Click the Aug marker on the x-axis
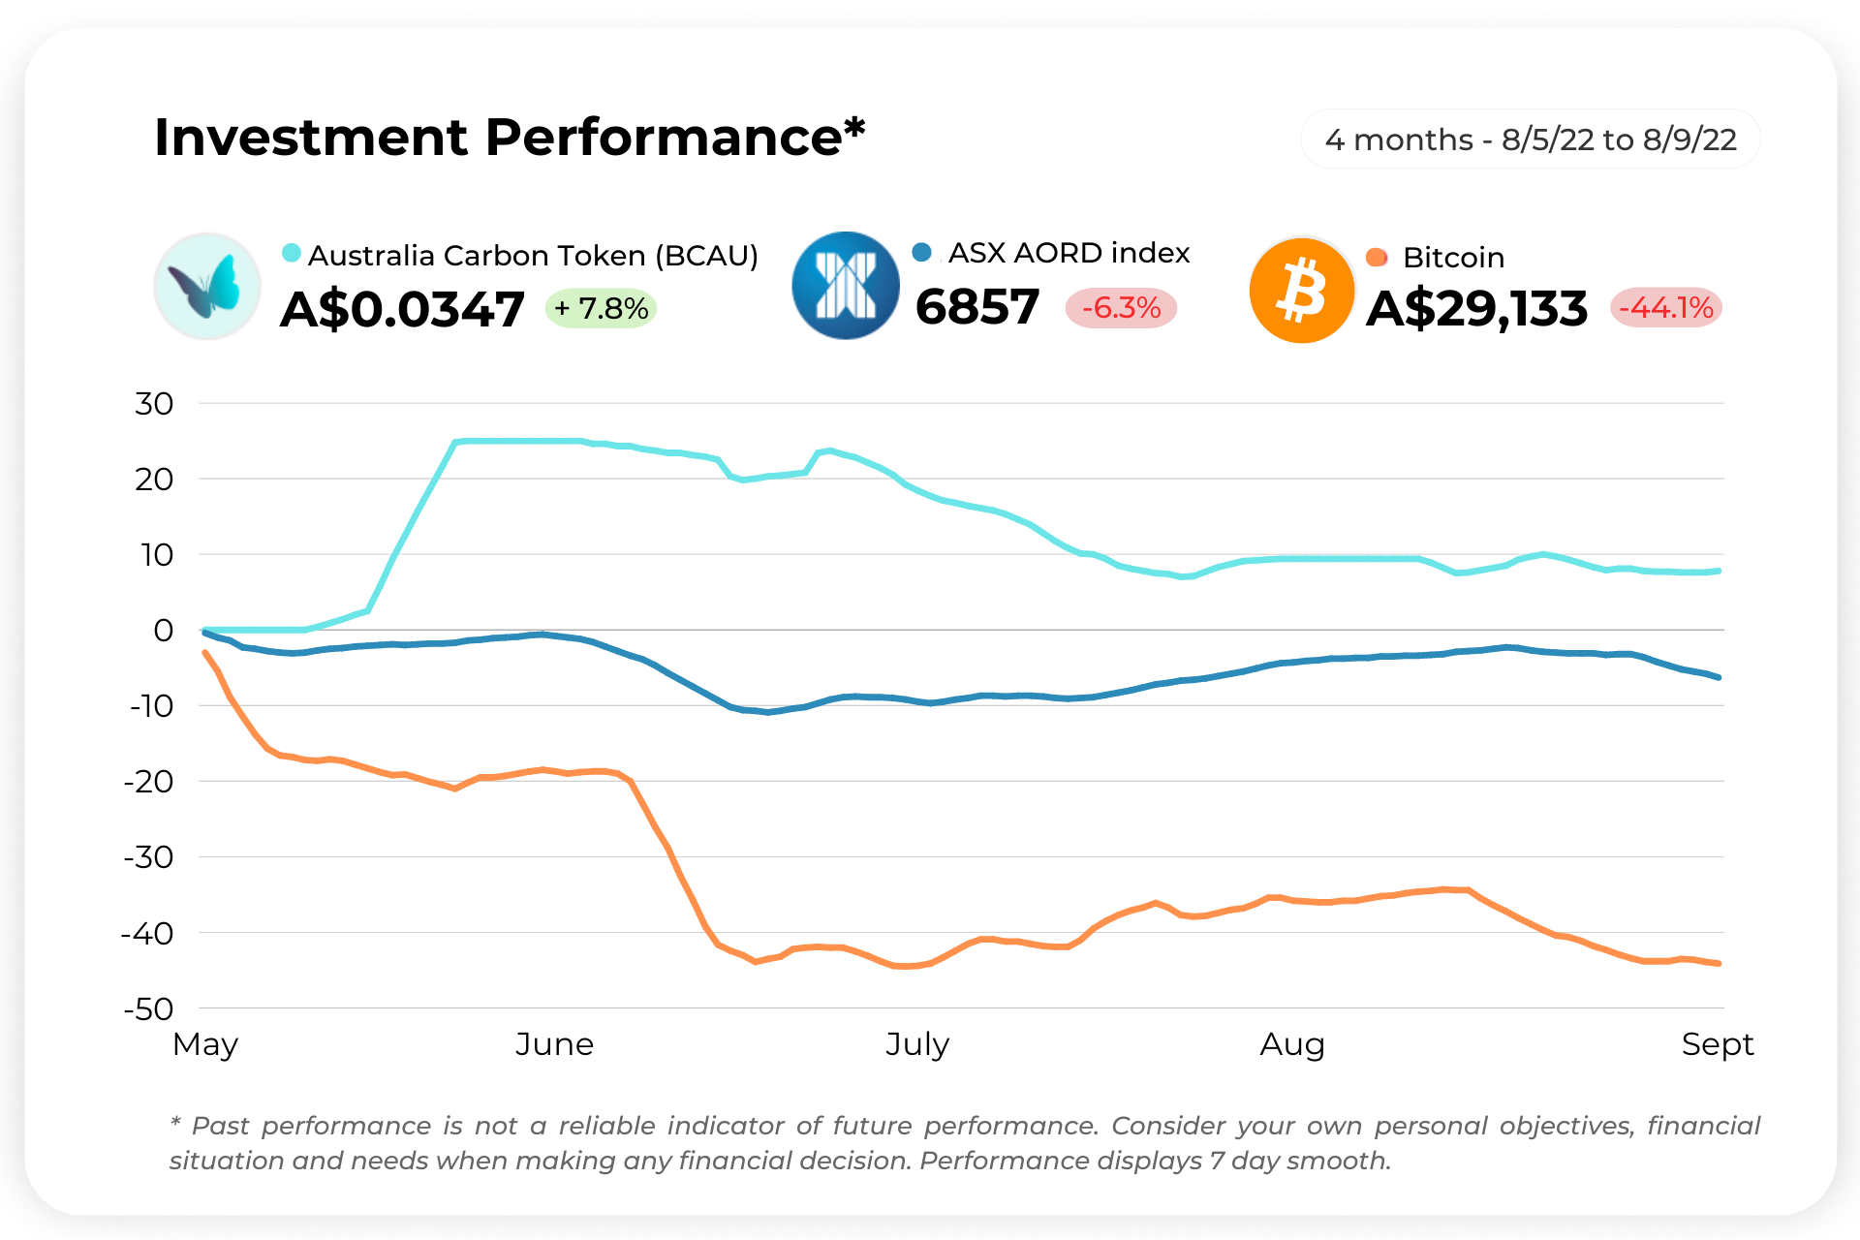The image size is (1860, 1240). click(x=1291, y=1044)
